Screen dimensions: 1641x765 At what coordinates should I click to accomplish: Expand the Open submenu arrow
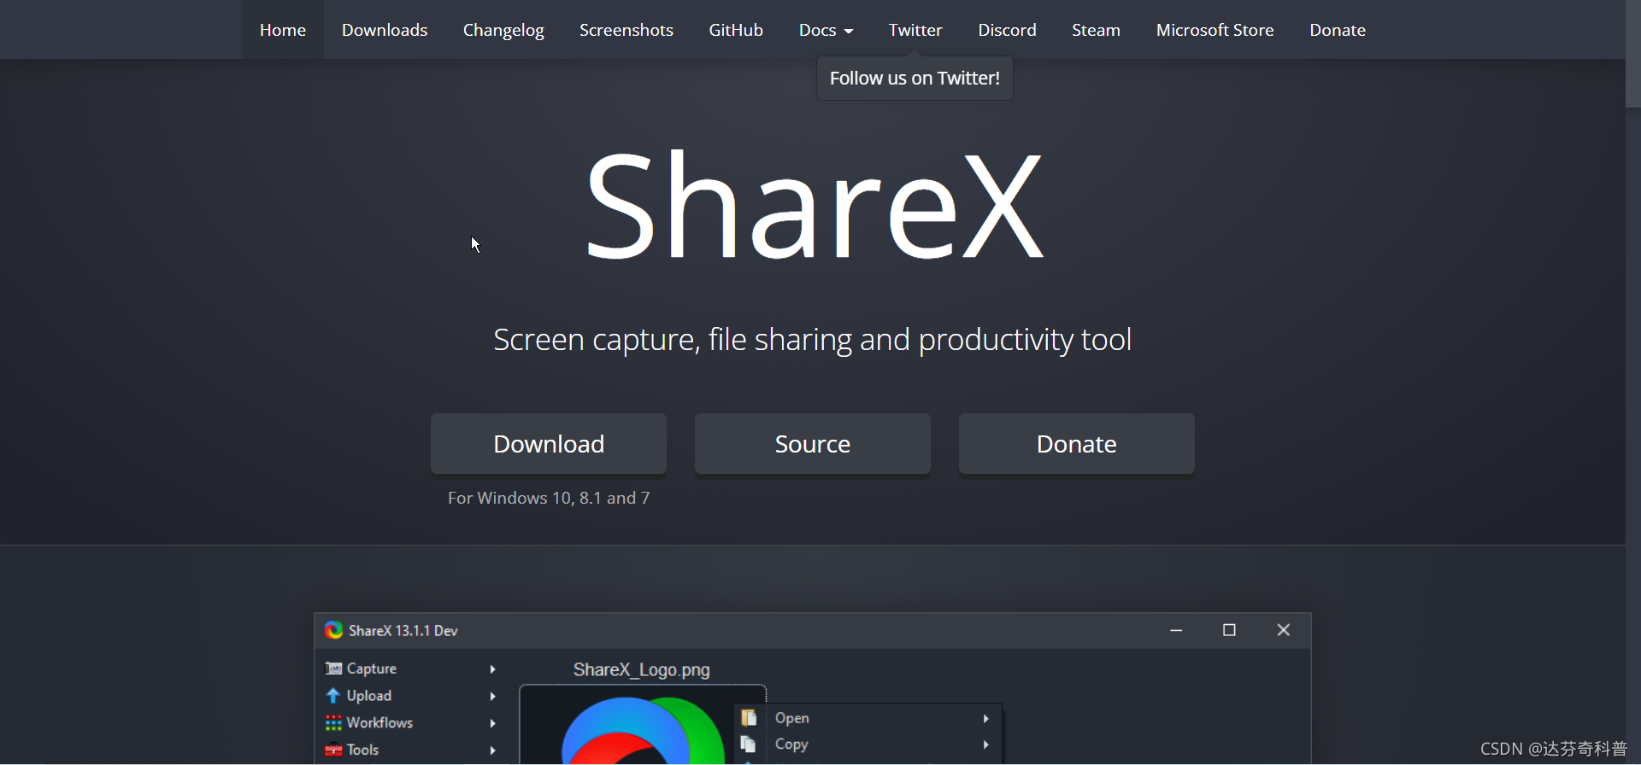pos(985,719)
